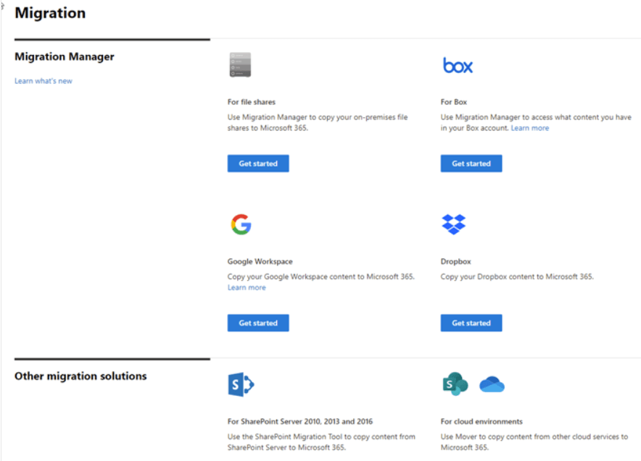
Task: Click the For Box title
Action: pos(453,102)
